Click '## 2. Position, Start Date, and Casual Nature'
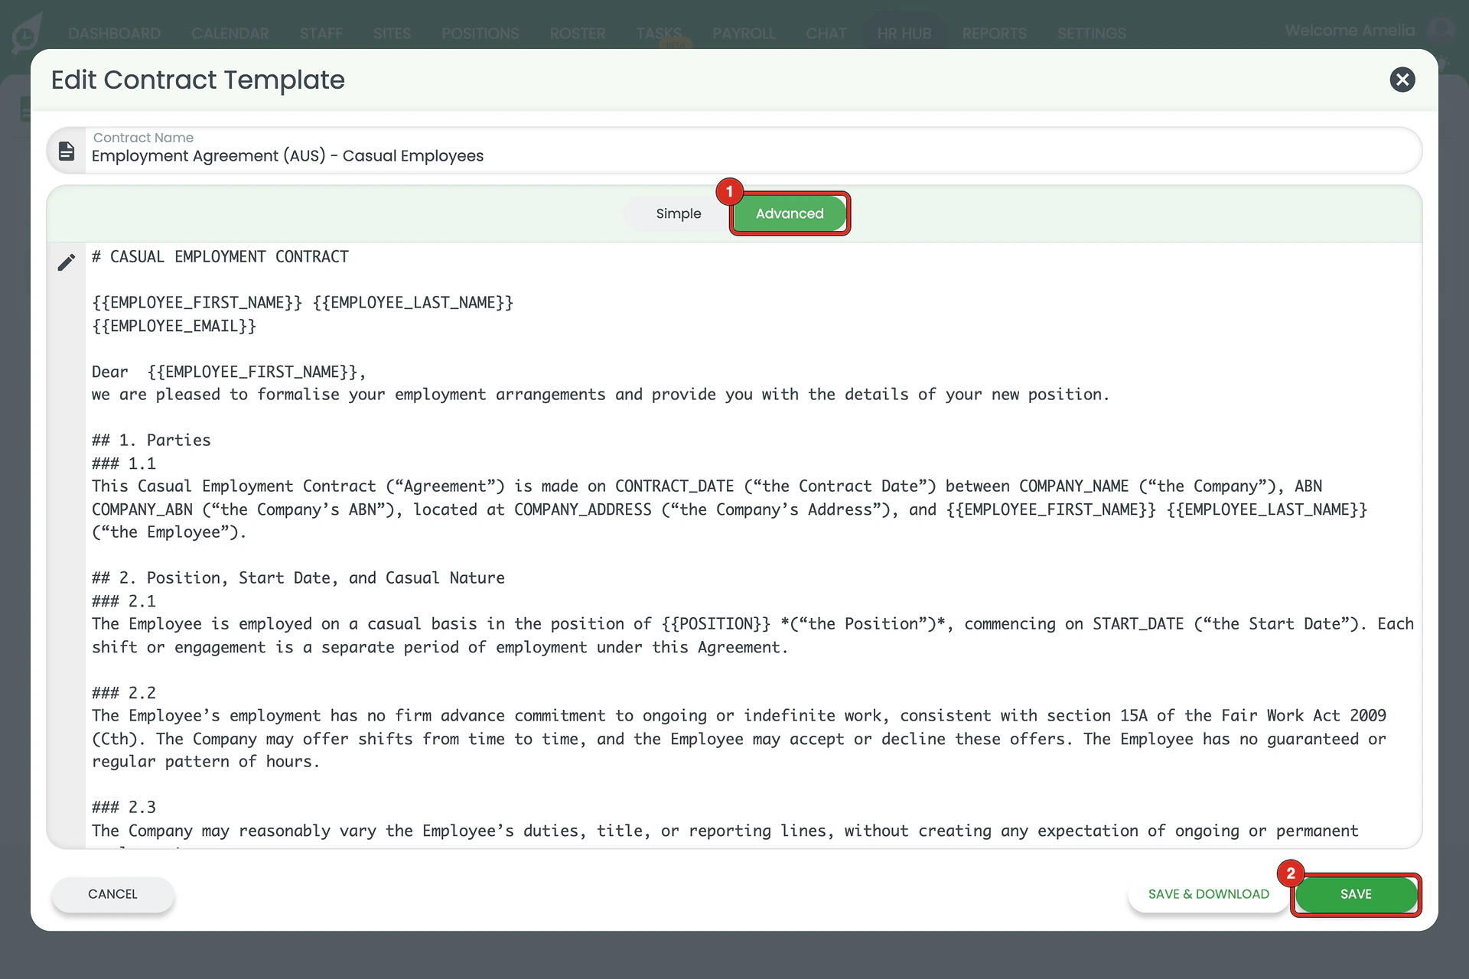The width and height of the screenshot is (1469, 979). coord(298,578)
